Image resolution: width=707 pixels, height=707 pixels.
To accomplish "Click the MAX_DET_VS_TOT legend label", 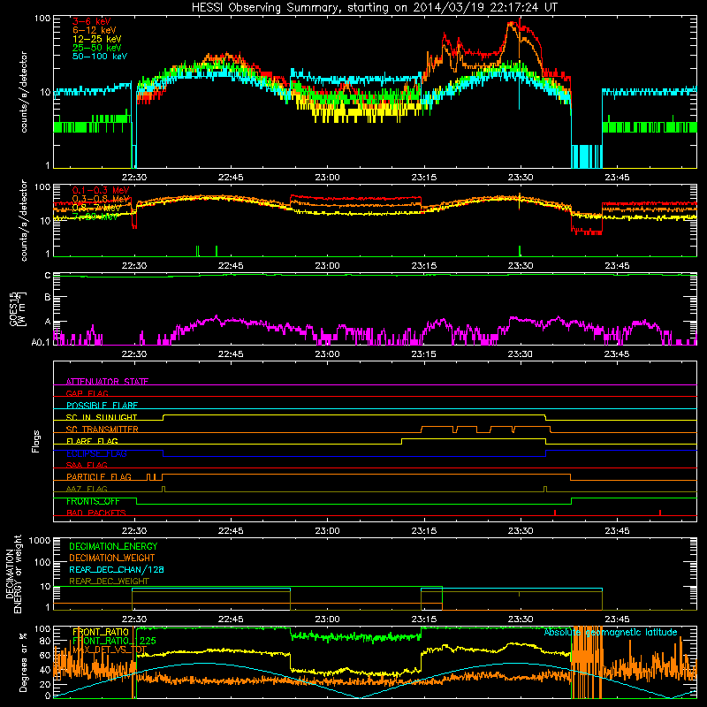I will point(110,650).
